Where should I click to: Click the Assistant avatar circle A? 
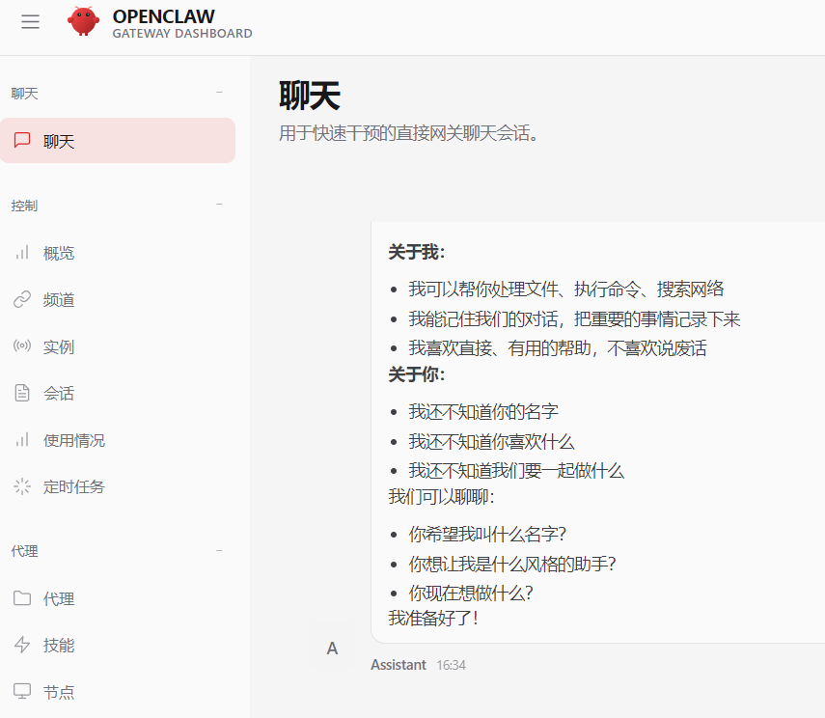331,649
